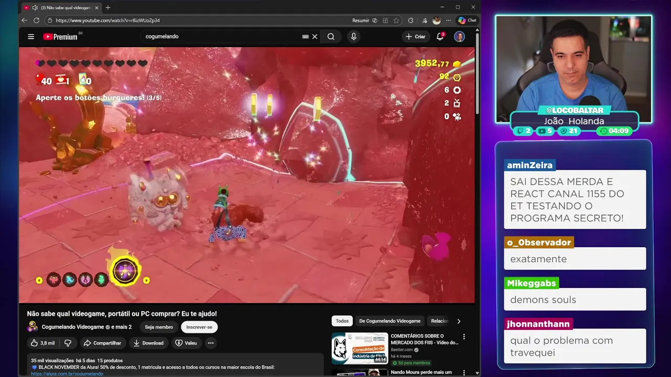Click '35 mil visualizações' description text
The image size is (671, 377).
tap(52, 360)
